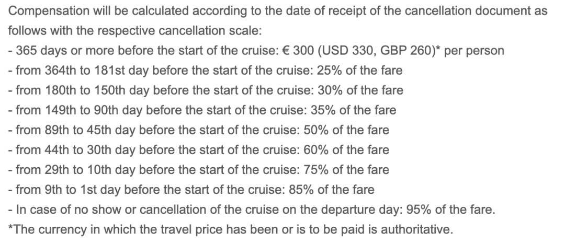Click the '60% of the fare' text

click(x=346, y=150)
